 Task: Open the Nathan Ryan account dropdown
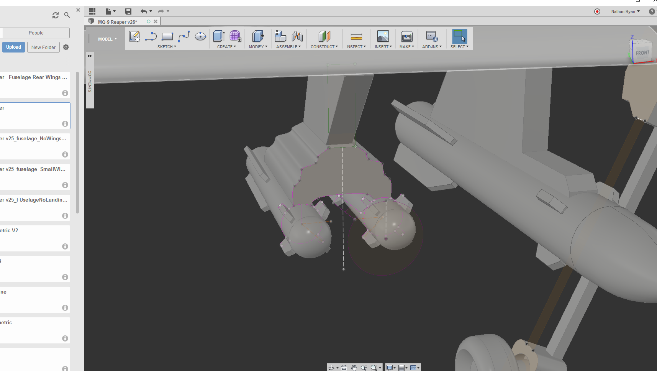click(626, 11)
